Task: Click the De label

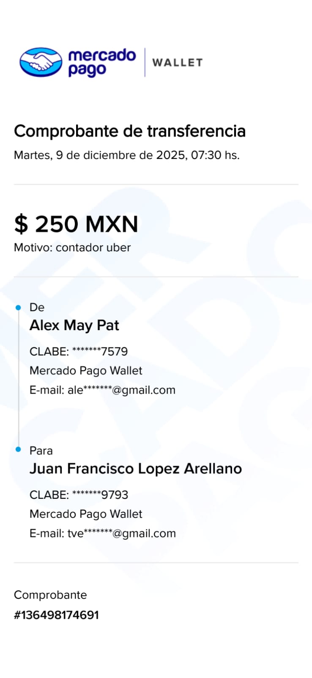Action: 37,307
